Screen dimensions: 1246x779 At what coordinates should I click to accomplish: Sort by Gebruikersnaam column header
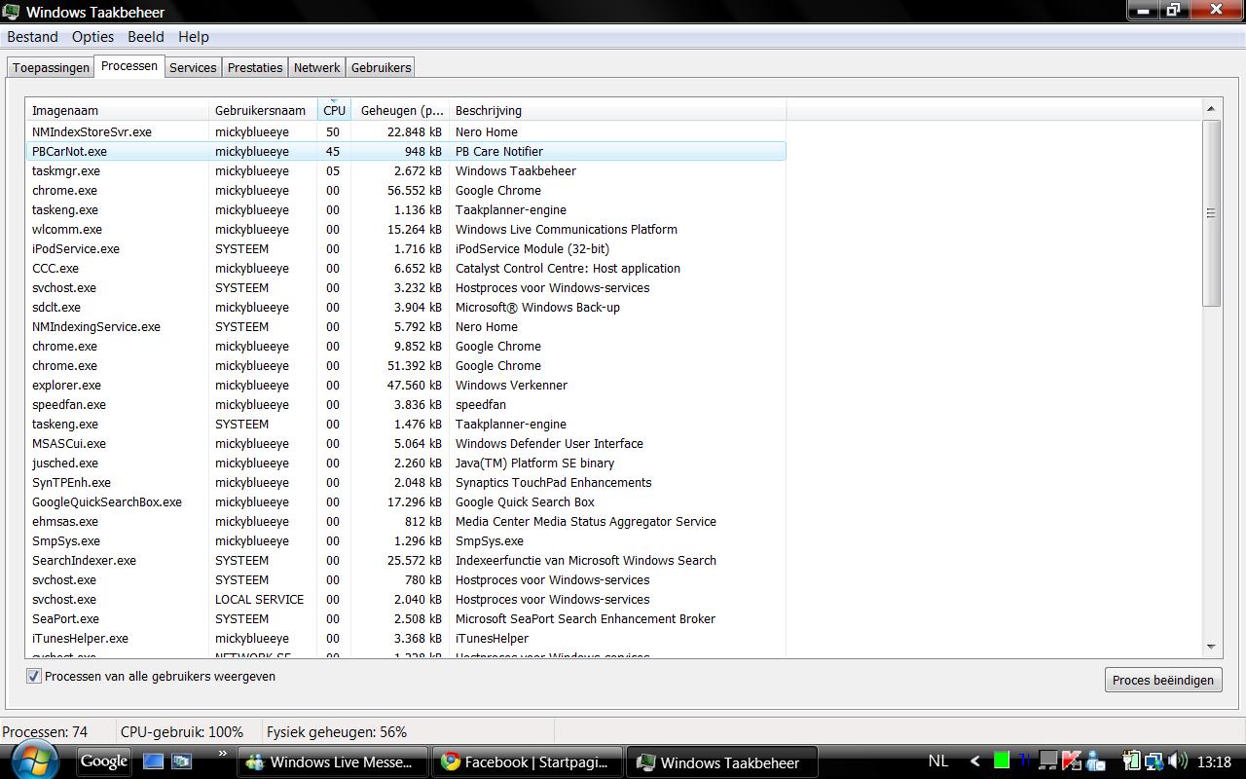(x=263, y=110)
